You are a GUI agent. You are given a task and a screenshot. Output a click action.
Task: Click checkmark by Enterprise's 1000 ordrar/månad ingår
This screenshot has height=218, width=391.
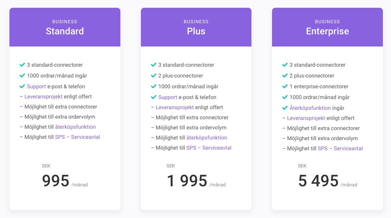(x=285, y=97)
